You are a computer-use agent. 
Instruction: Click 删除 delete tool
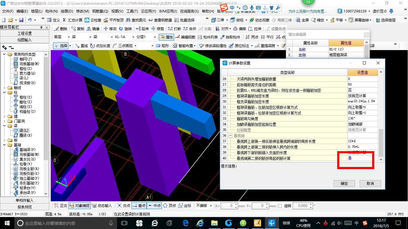(61, 29)
